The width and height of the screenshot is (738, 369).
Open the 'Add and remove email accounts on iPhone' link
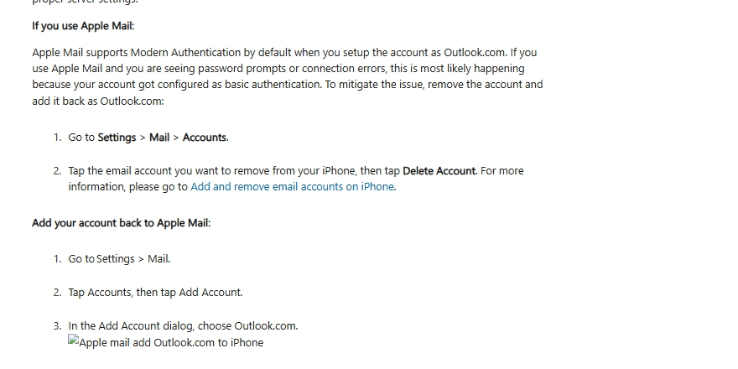(x=292, y=187)
